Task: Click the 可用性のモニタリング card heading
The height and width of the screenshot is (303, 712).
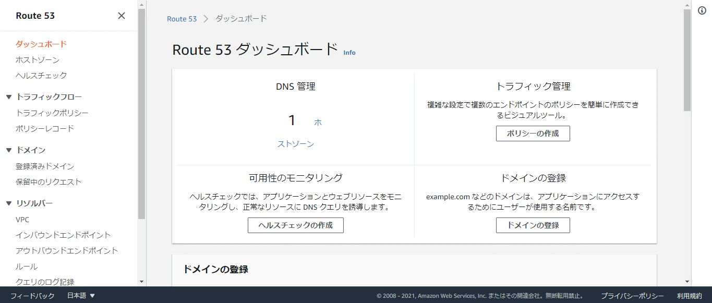Action: pyautogui.click(x=296, y=178)
